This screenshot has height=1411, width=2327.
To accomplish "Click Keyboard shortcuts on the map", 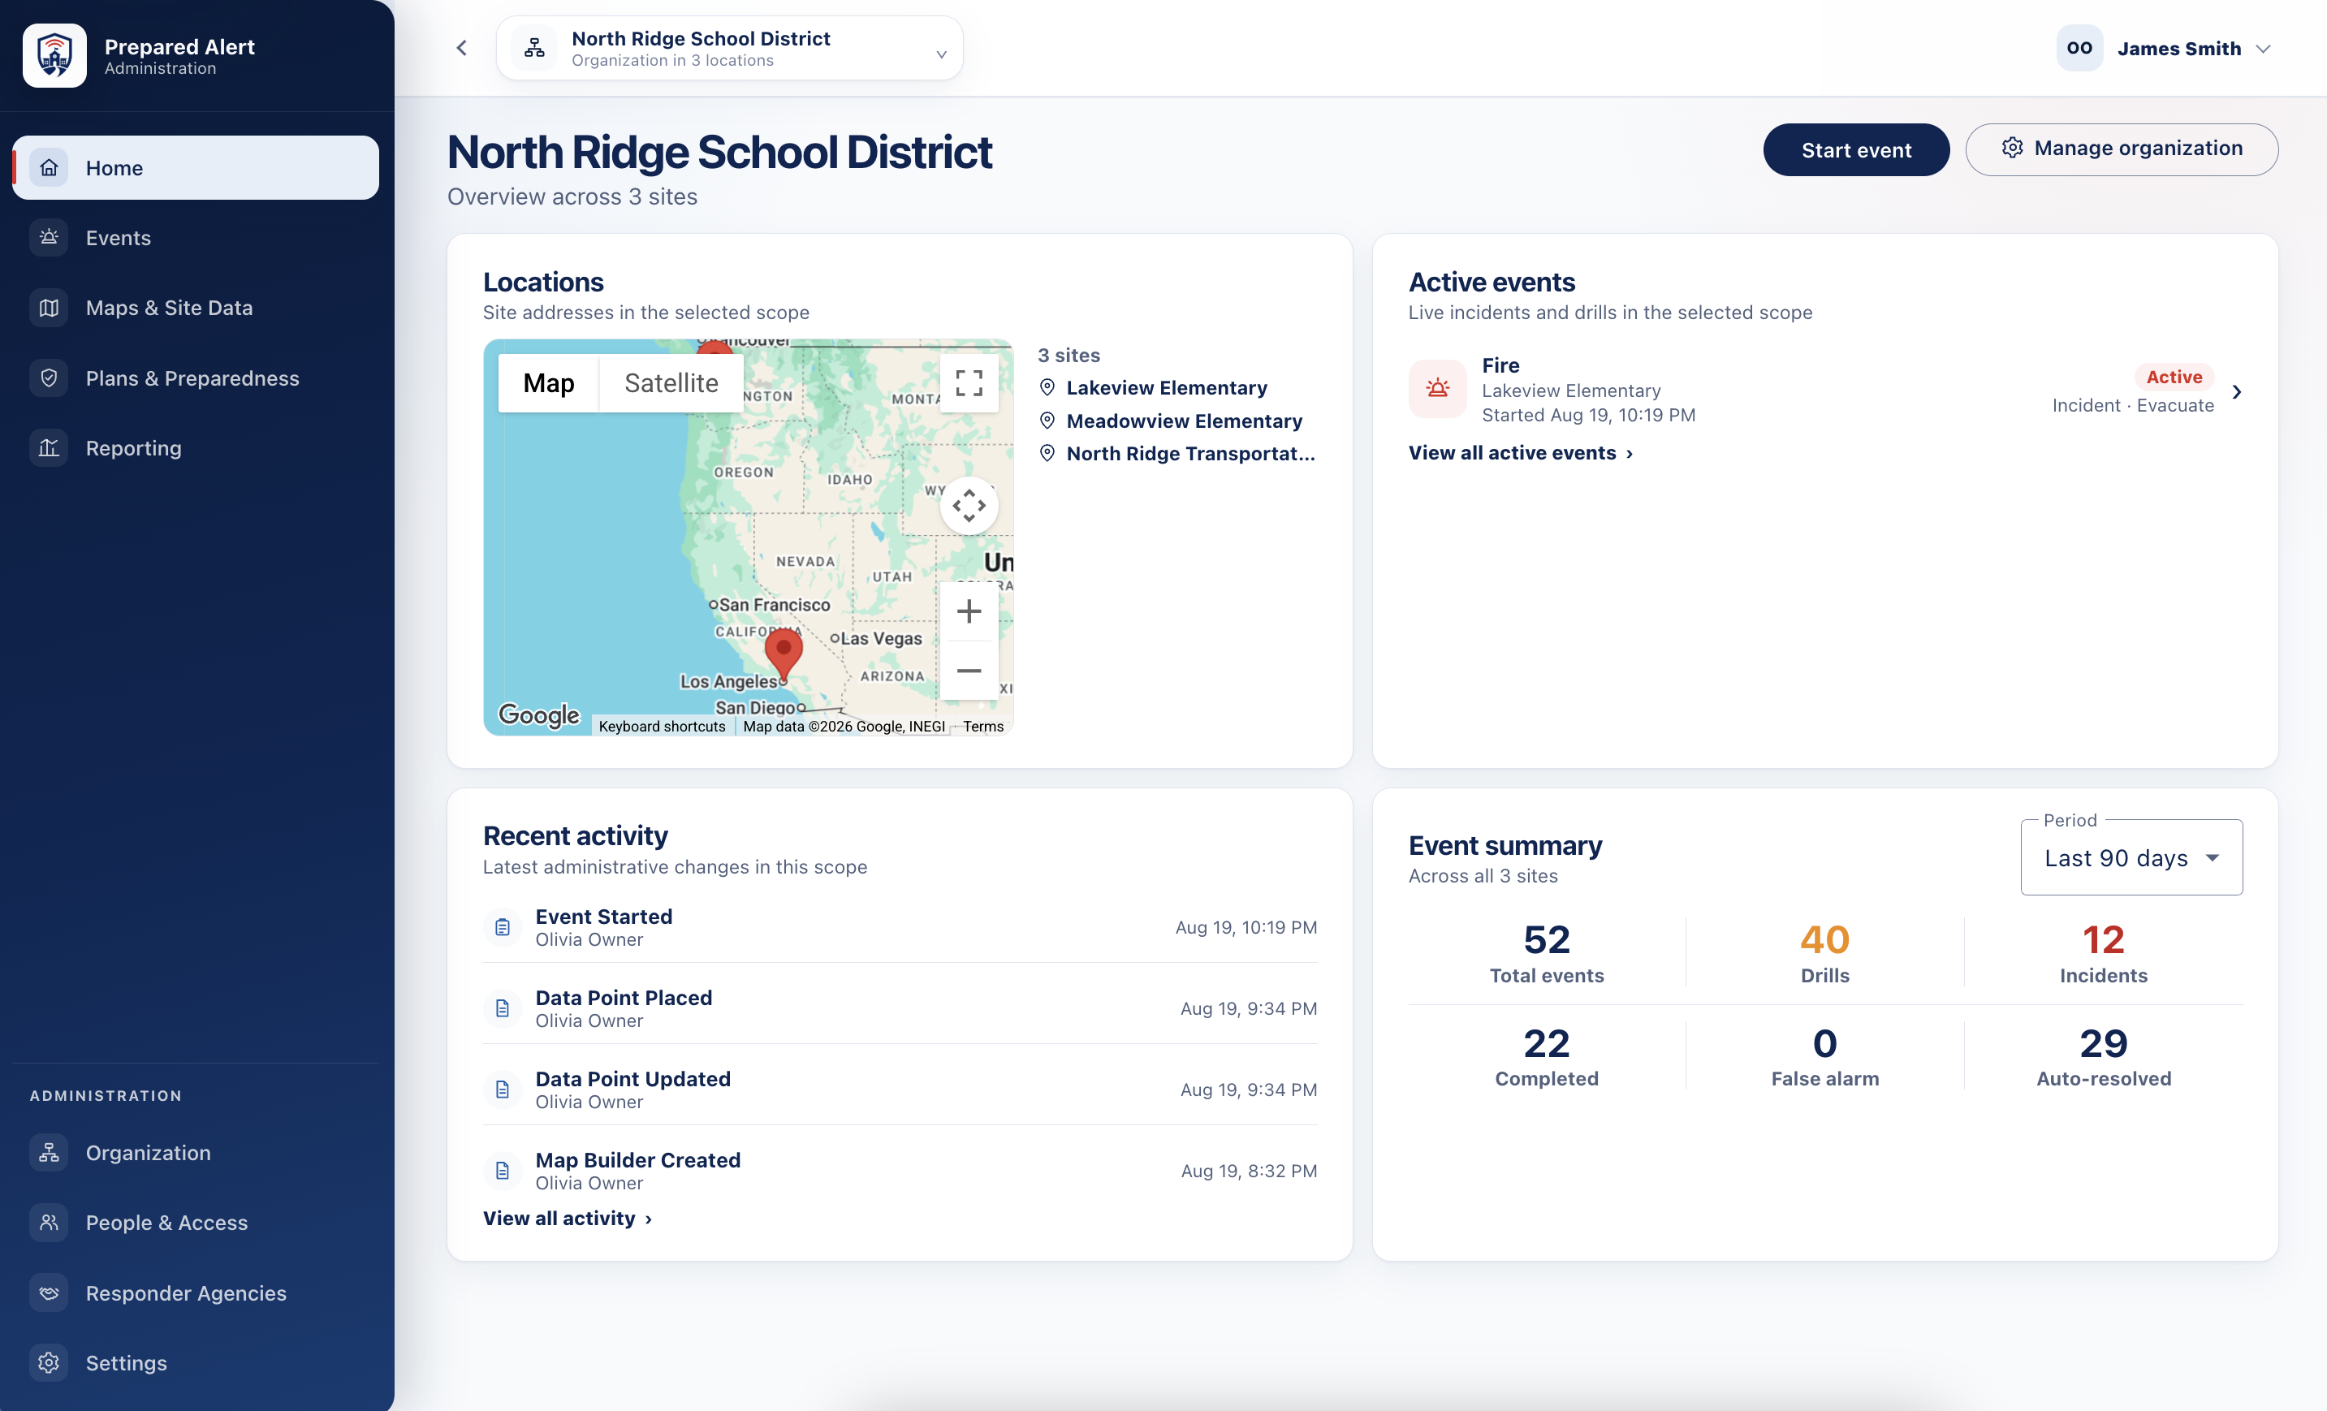I will coord(662,727).
